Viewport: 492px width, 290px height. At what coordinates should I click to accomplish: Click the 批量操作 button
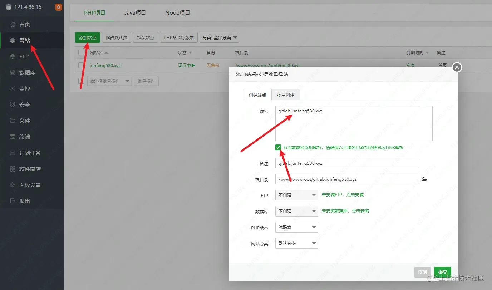(x=146, y=81)
